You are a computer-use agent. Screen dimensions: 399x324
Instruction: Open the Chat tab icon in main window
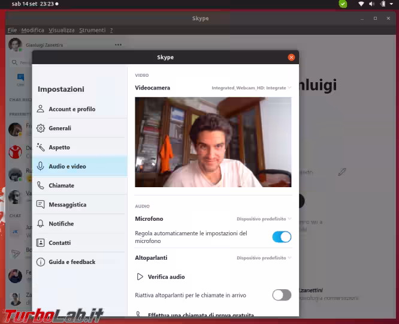tap(20, 77)
